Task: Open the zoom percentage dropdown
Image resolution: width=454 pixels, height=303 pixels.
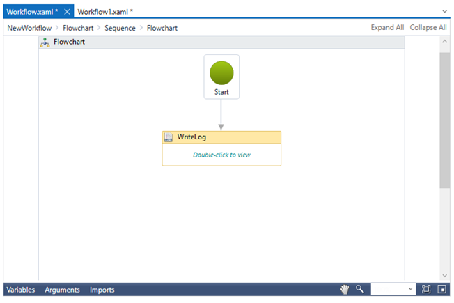Action: (410, 289)
